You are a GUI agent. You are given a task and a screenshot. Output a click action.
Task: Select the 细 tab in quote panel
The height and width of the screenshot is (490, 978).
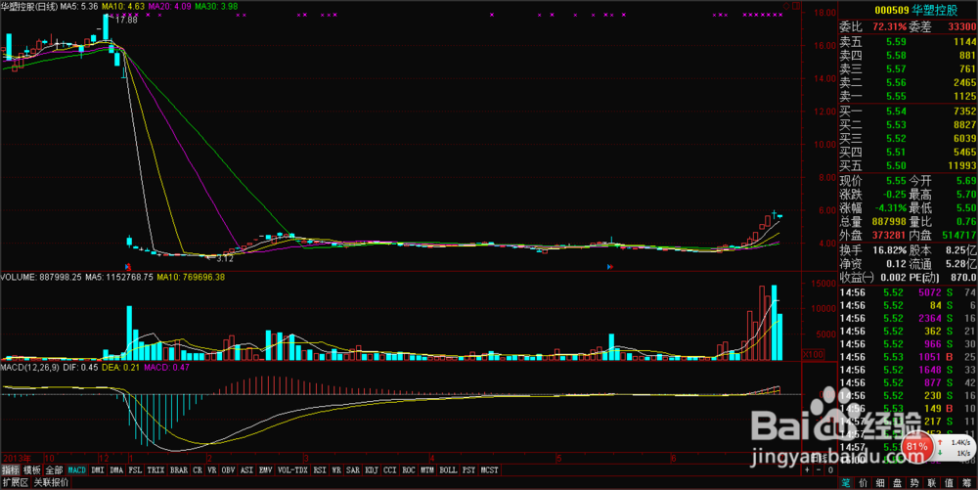tap(880, 482)
